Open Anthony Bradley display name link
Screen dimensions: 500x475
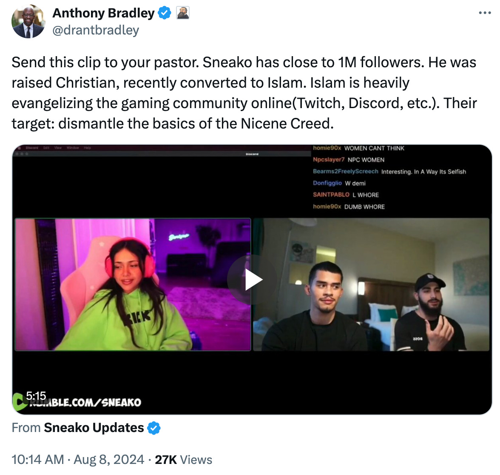click(x=103, y=13)
